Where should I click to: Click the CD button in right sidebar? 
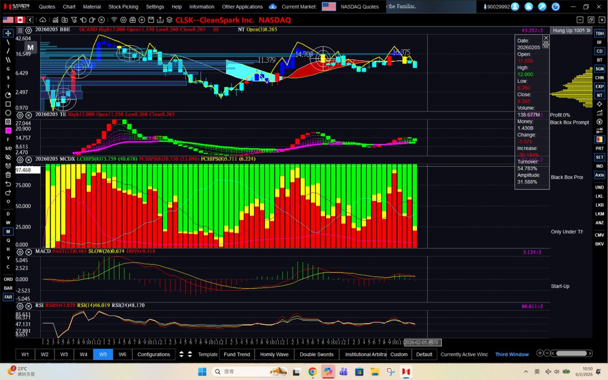599,51
